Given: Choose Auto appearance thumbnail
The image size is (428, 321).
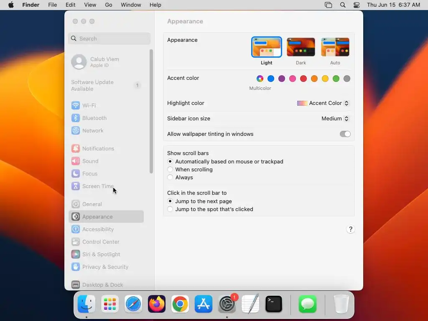Looking at the screenshot, I should click(335, 47).
